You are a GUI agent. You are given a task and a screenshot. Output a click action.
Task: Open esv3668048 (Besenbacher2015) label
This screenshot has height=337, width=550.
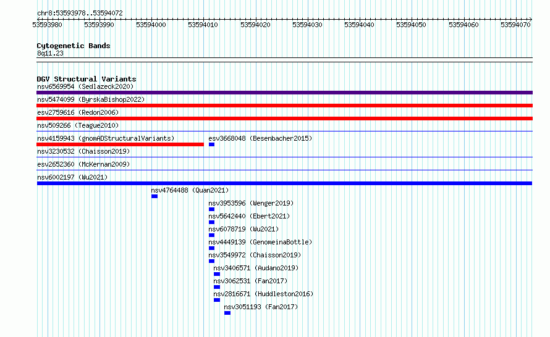click(260, 138)
